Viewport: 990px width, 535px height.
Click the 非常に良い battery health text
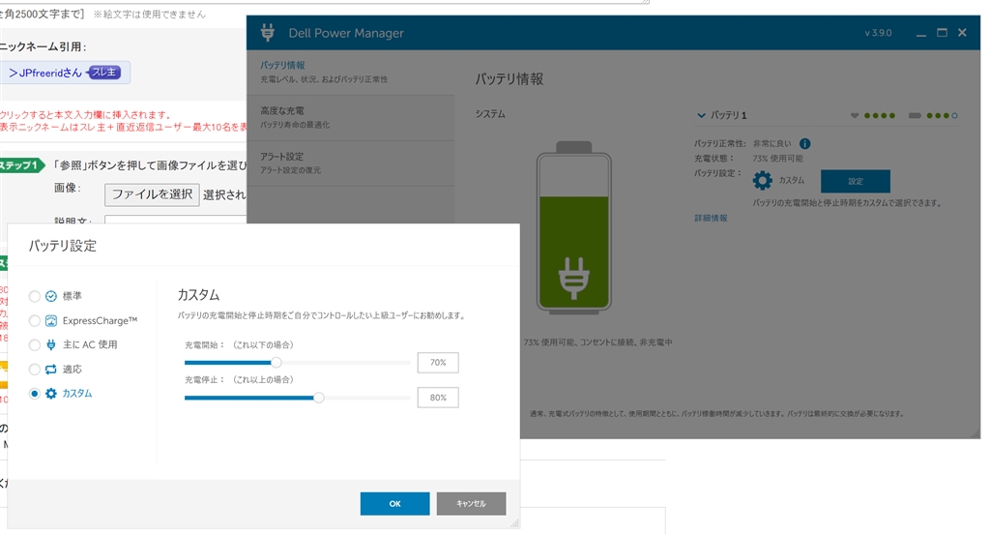pyautogui.click(x=772, y=144)
